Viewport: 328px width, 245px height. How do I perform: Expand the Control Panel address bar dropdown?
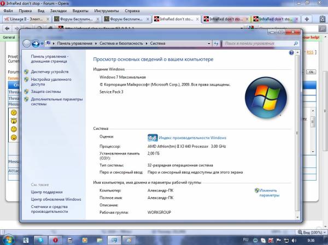(x=209, y=44)
